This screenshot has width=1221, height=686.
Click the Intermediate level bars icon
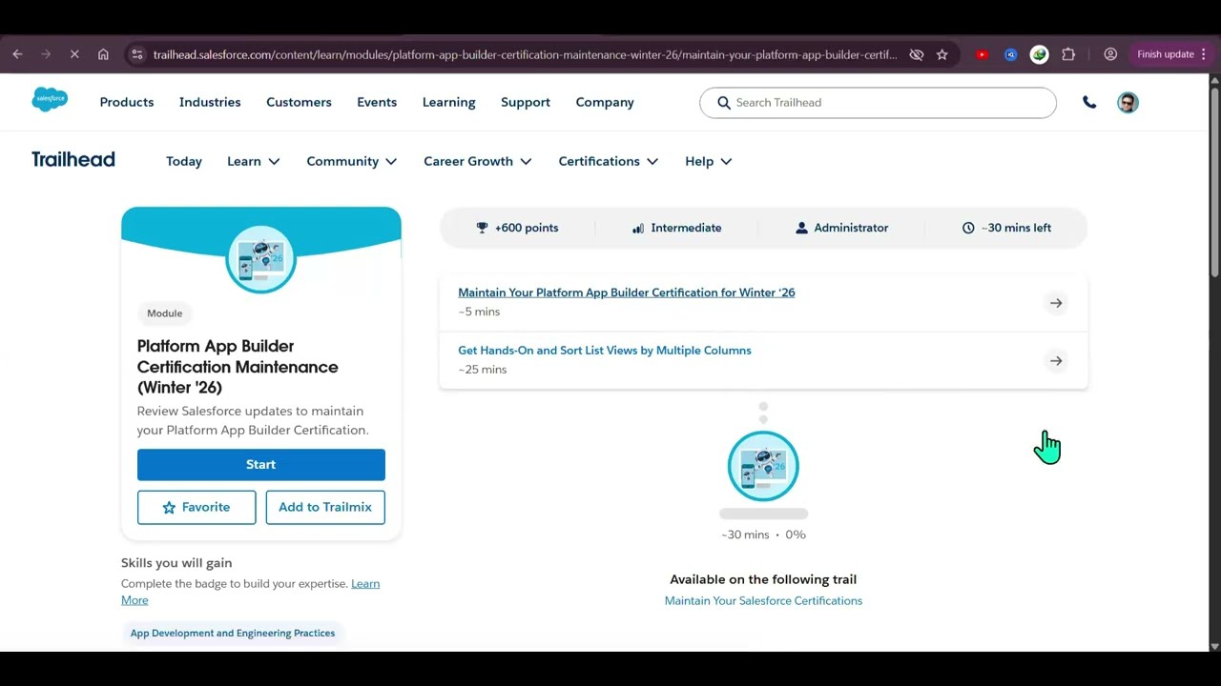pyautogui.click(x=638, y=228)
